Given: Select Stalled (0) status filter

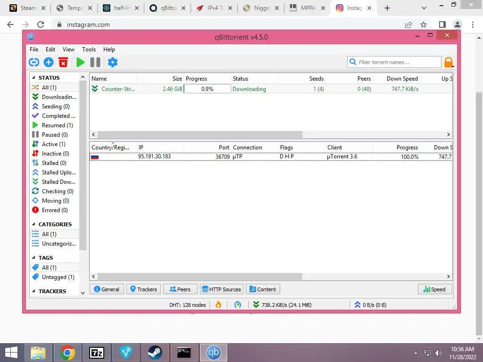Looking at the screenshot, I should pyautogui.click(x=55, y=163).
